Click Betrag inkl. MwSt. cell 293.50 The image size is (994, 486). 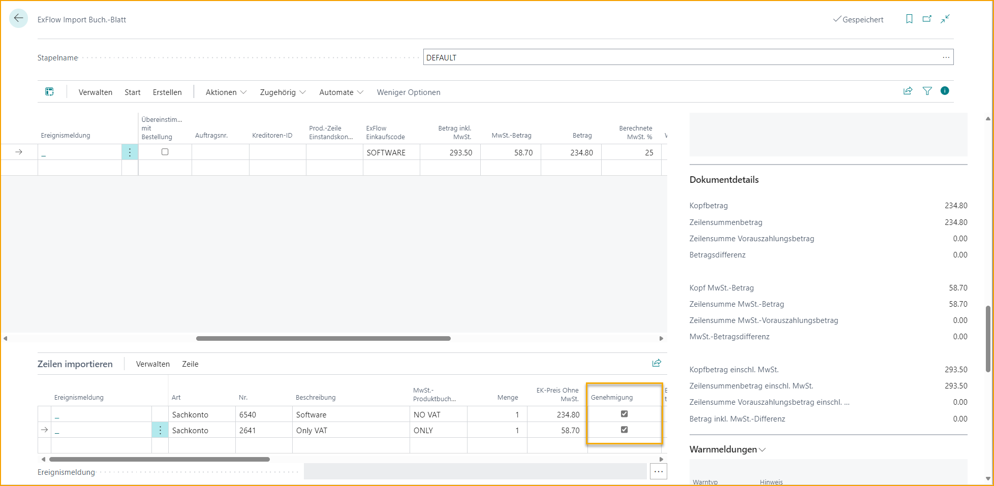(450, 152)
